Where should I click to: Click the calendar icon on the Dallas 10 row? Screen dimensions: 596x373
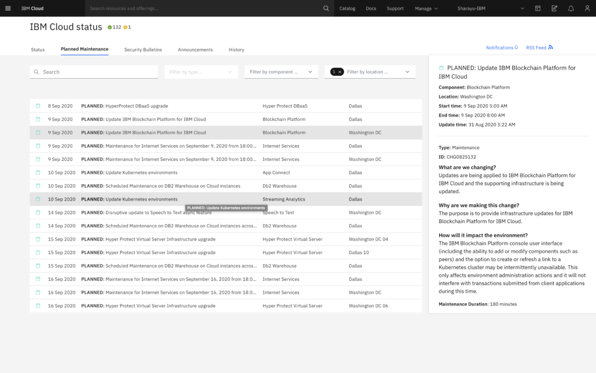(x=38, y=252)
